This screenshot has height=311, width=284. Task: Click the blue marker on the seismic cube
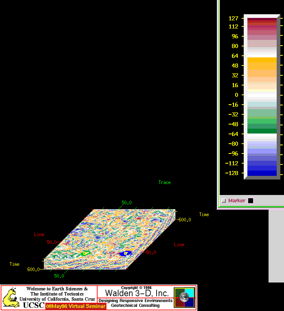click(x=126, y=253)
